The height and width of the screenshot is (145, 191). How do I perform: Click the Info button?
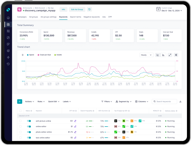click(x=63, y=9)
